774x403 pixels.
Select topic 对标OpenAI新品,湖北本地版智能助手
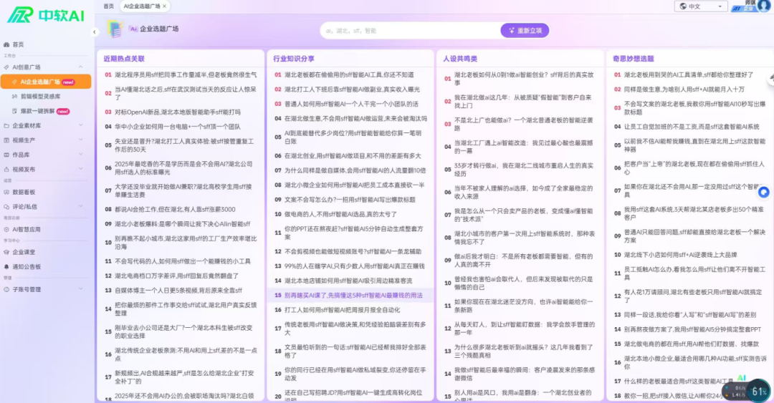(178, 112)
